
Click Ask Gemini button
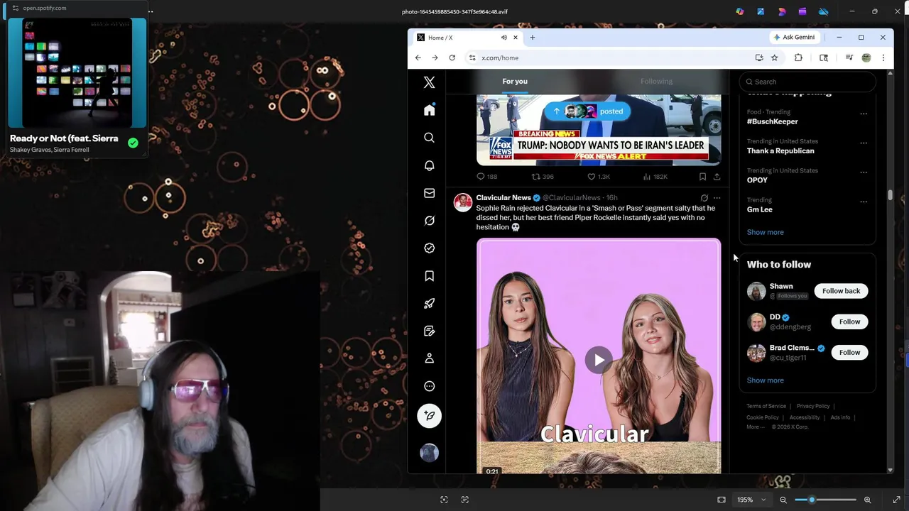pyautogui.click(x=794, y=37)
